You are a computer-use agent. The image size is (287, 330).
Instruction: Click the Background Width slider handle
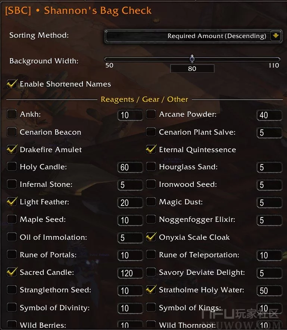pos(192,59)
